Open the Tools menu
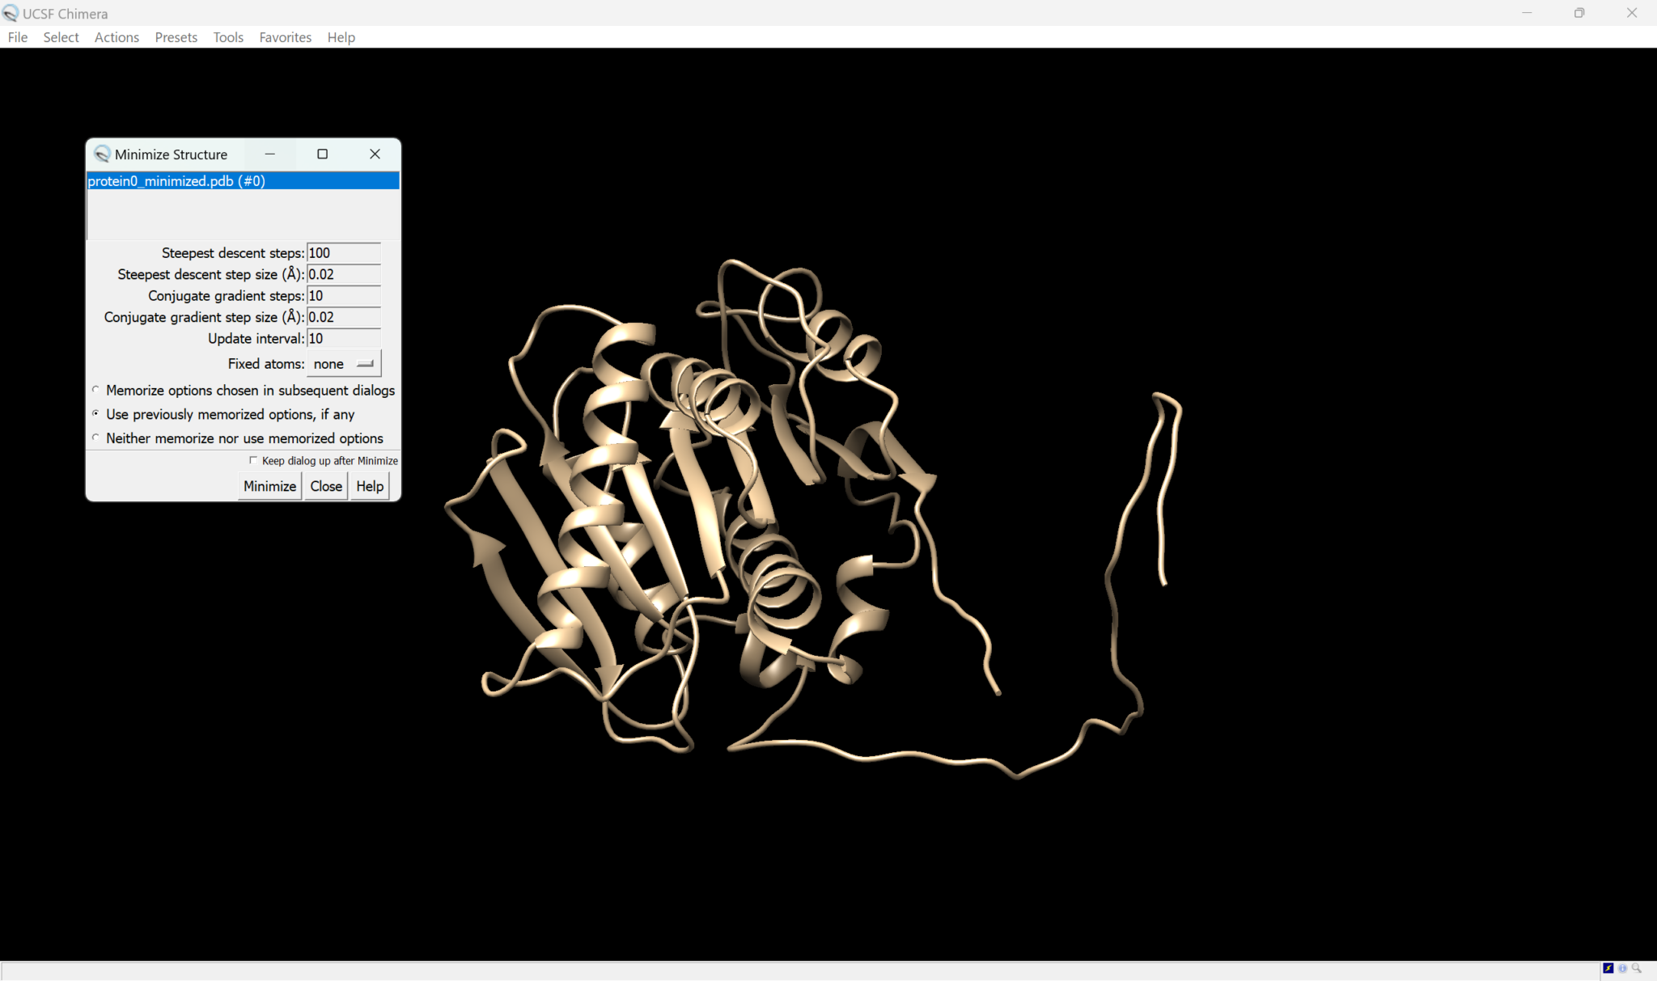Viewport: 1657px width, 981px height. pyautogui.click(x=228, y=37)
